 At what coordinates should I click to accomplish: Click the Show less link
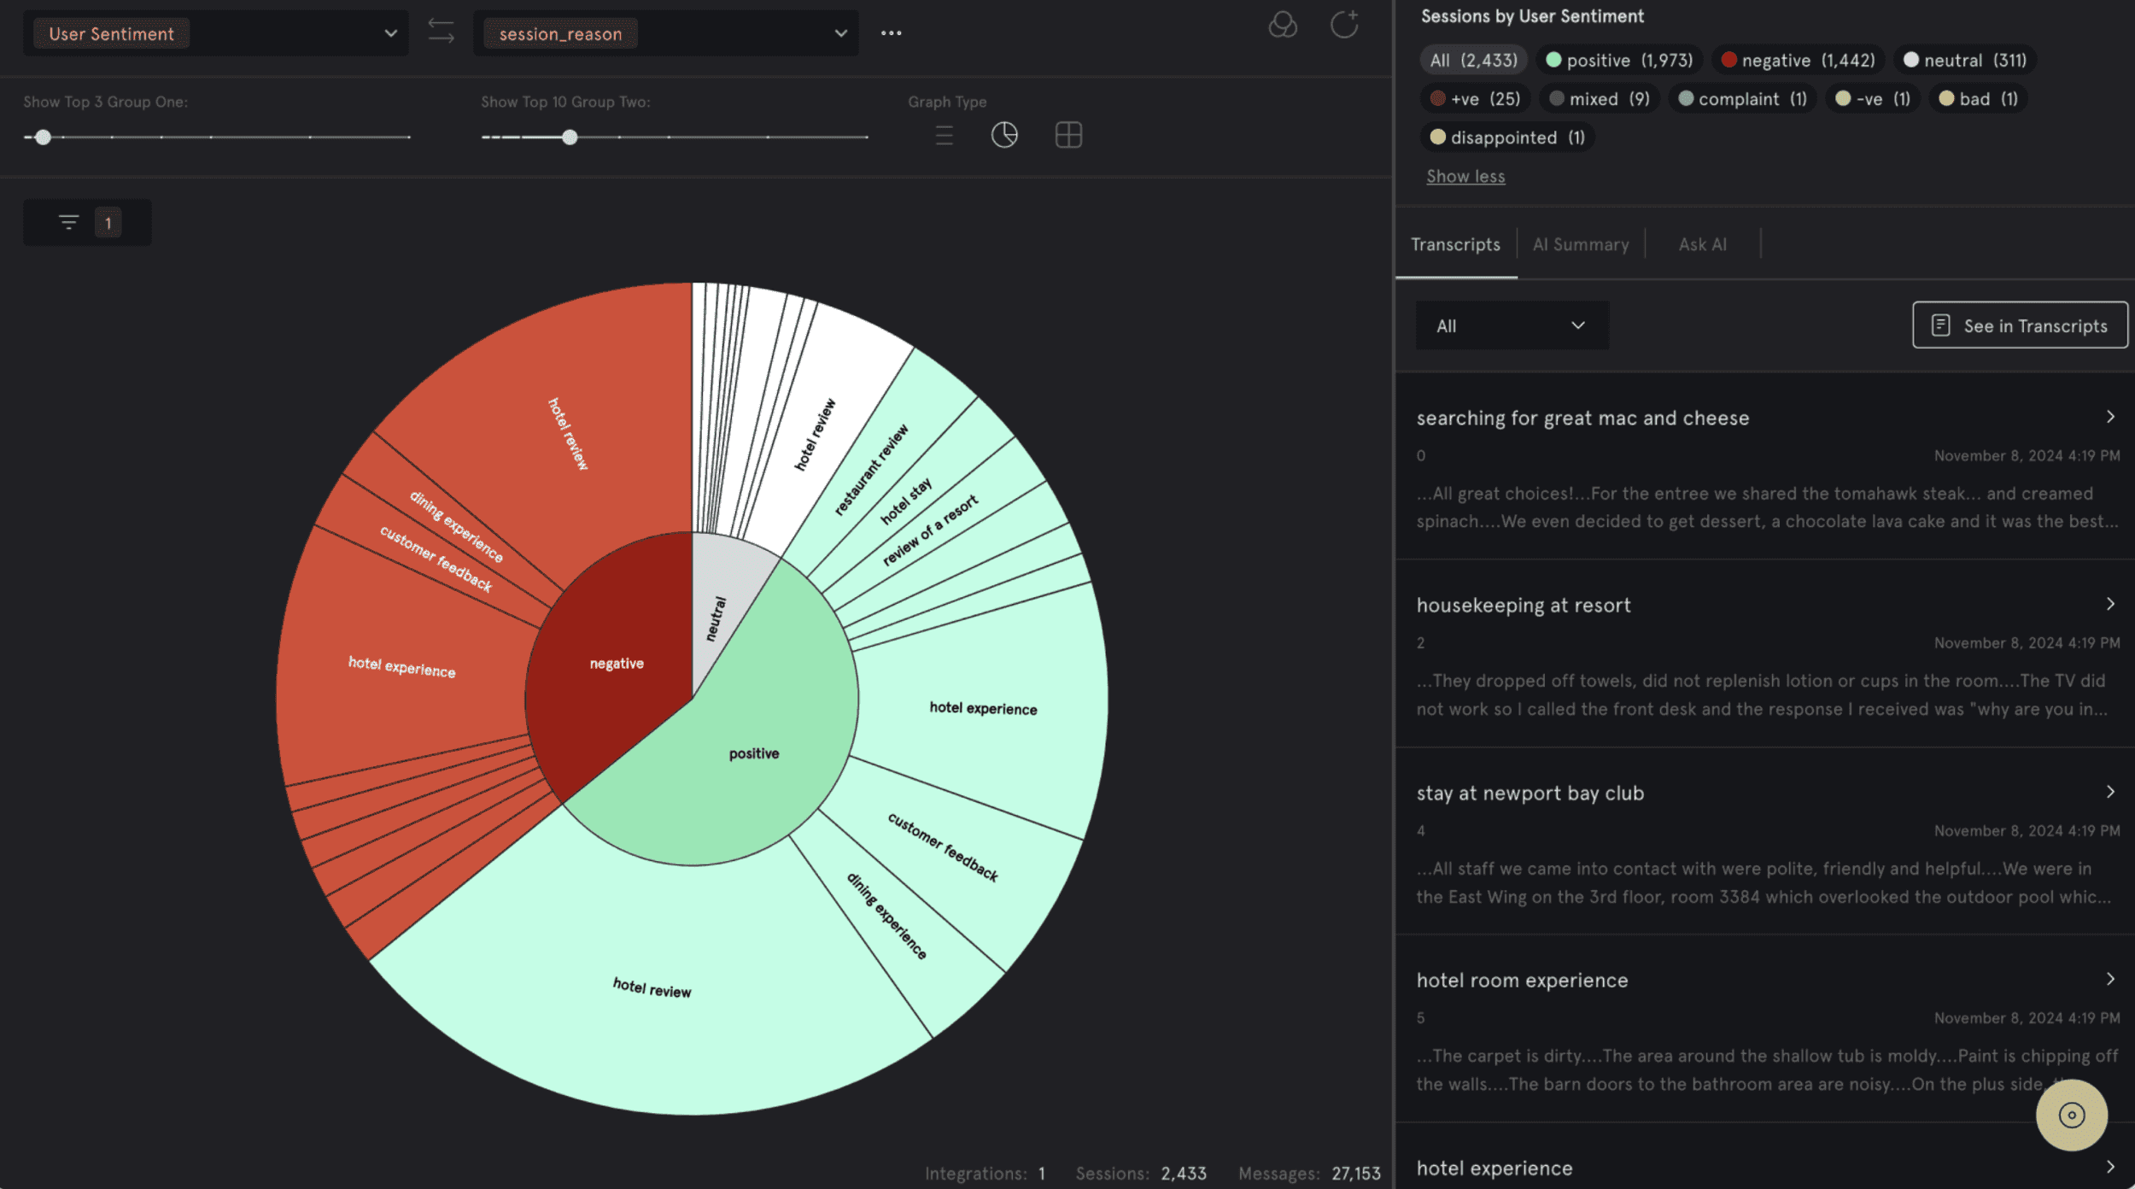[1465, 177]
